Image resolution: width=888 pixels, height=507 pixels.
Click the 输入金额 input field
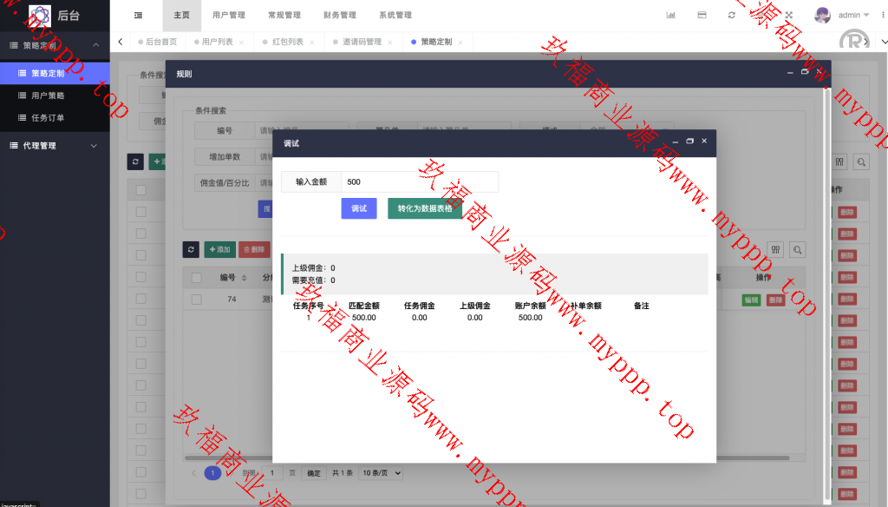[x=420, y=181]
